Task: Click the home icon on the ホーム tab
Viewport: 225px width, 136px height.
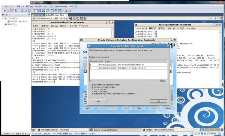Action: click(33, 15)
